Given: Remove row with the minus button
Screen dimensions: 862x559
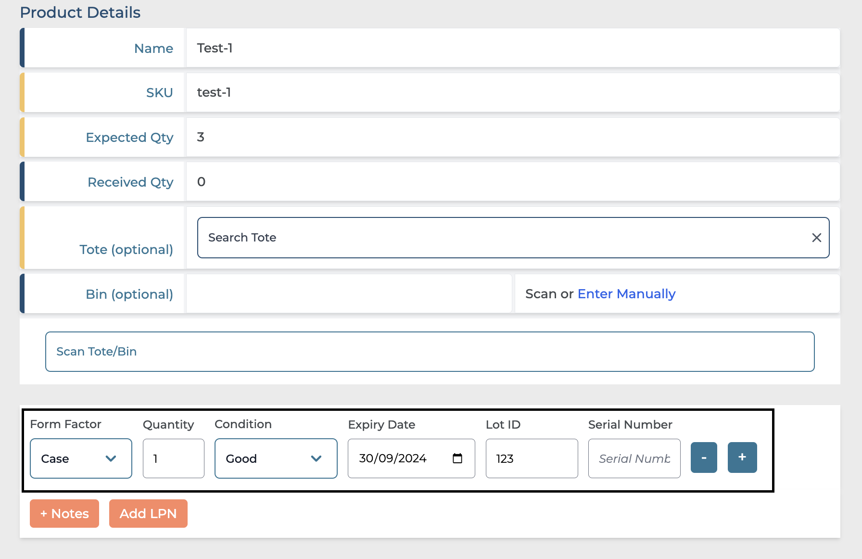Looking at the screenshot, I should pos(704,457).
